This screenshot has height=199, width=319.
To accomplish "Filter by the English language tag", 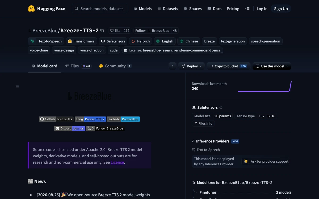I will coord(165,41).
